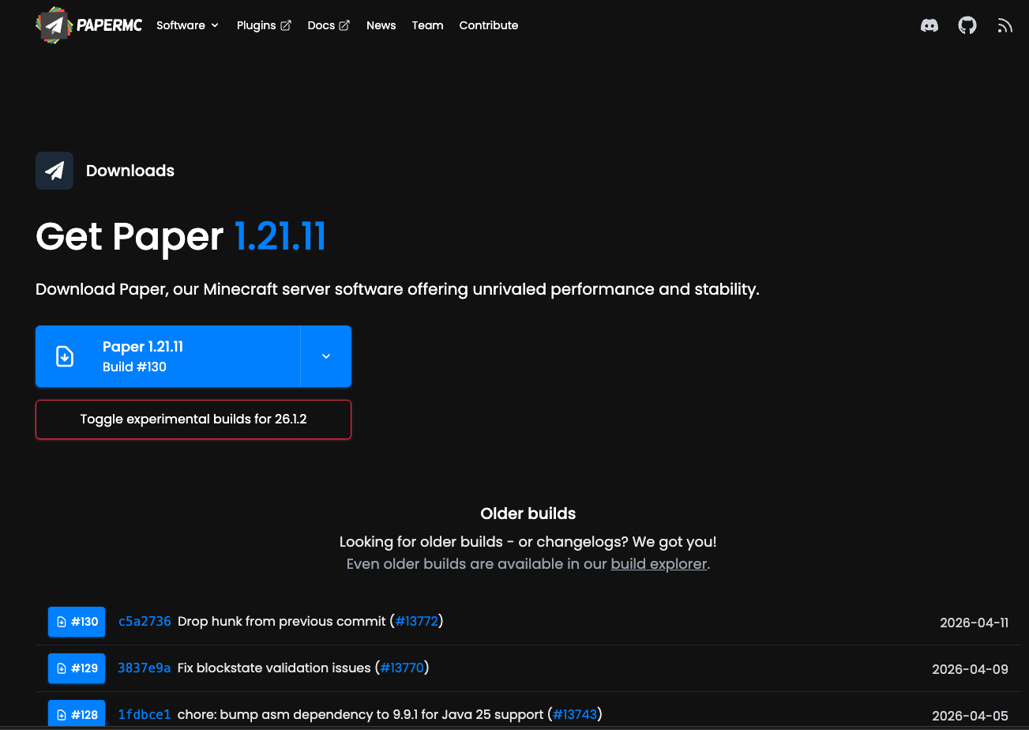Open the Discord icon link
Viewport: 1029px width, 730px height.
click(x=929, y=25)
